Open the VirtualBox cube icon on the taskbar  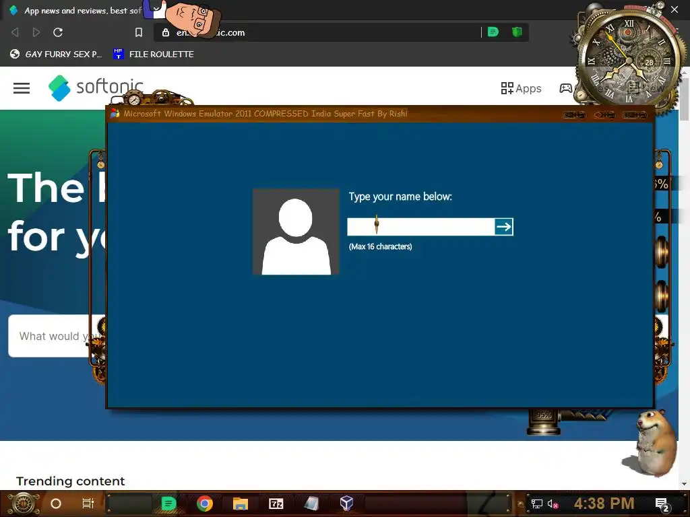347,503
